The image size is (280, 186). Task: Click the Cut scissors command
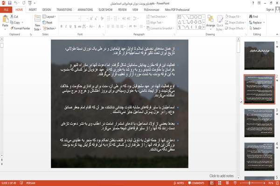pyautogui.click(x=14, y=17)
